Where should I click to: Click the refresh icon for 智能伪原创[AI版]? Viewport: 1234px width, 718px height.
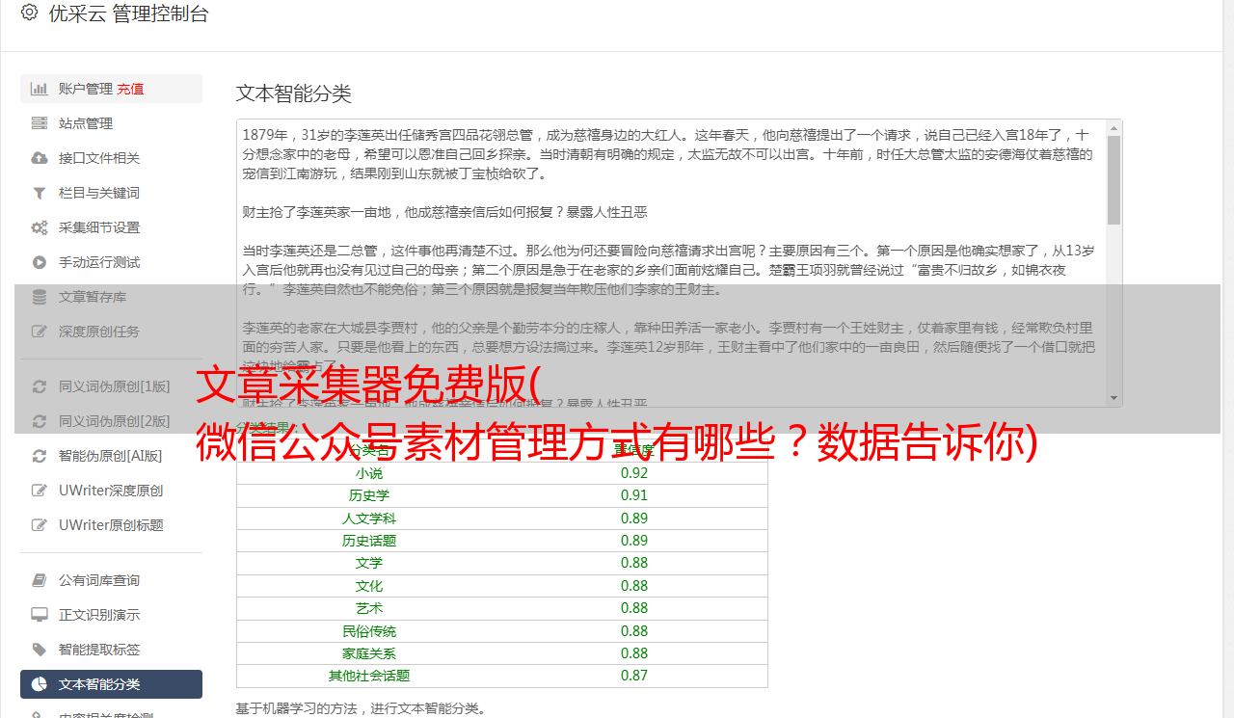pos(40,456)
